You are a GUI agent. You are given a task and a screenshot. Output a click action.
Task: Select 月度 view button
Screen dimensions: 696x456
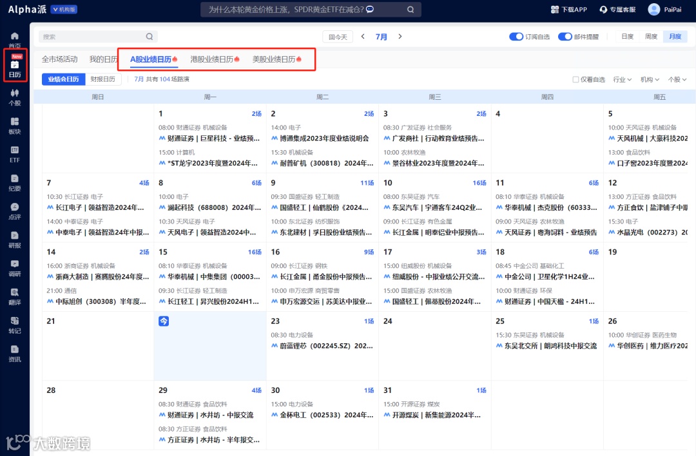click(675, 36)
